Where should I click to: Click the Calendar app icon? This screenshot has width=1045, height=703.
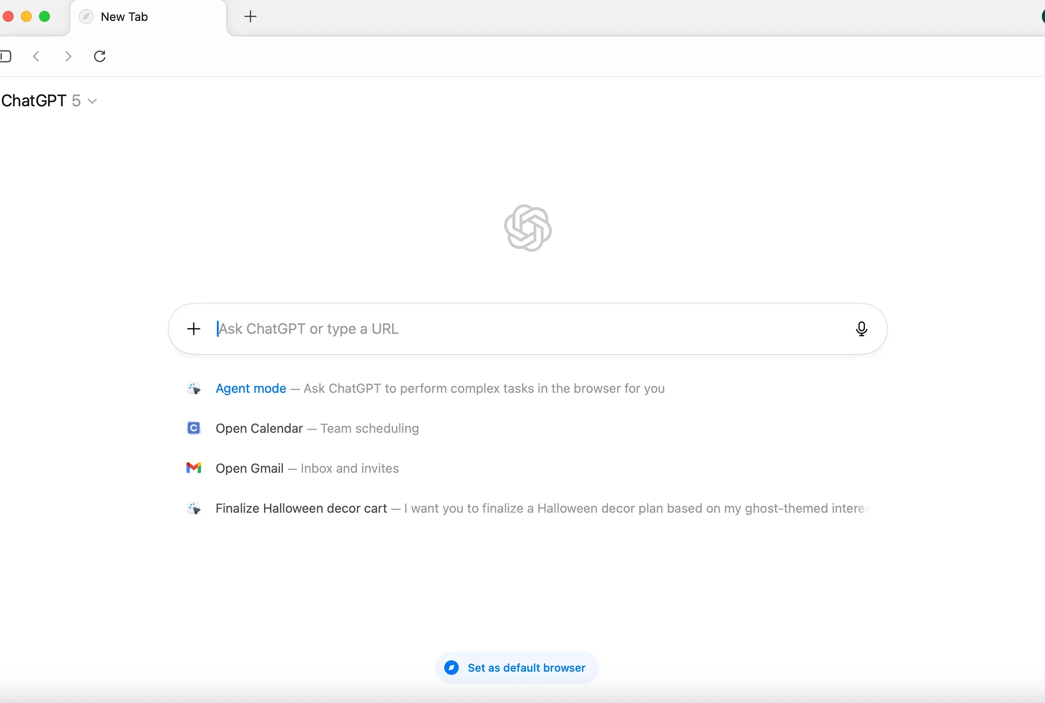194,428
